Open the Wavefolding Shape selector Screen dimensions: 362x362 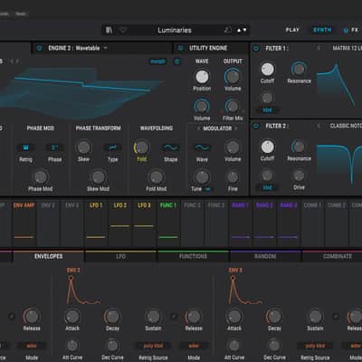[170, 148]
